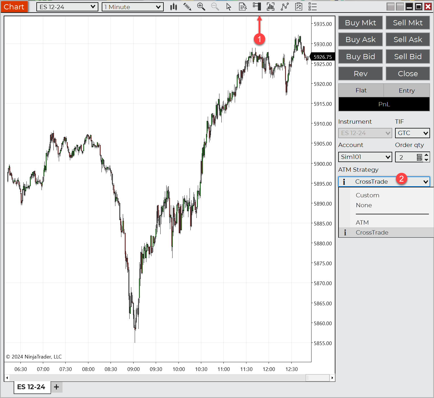
Task: Click the zoom in magnifier icon
Action: click(201, 7)
